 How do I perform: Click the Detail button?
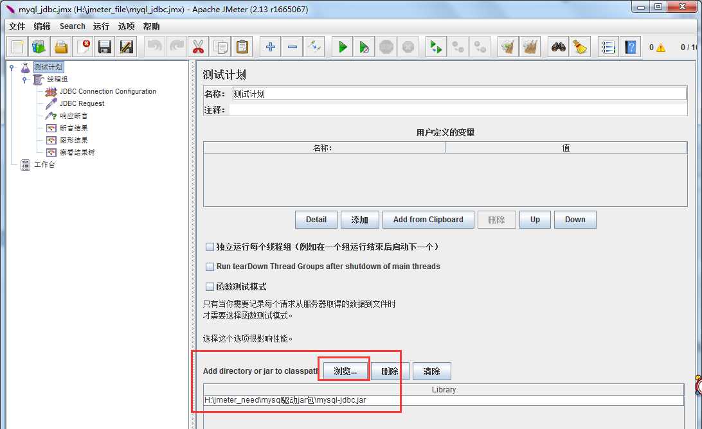pyautogui.click(x=316, y=220)
